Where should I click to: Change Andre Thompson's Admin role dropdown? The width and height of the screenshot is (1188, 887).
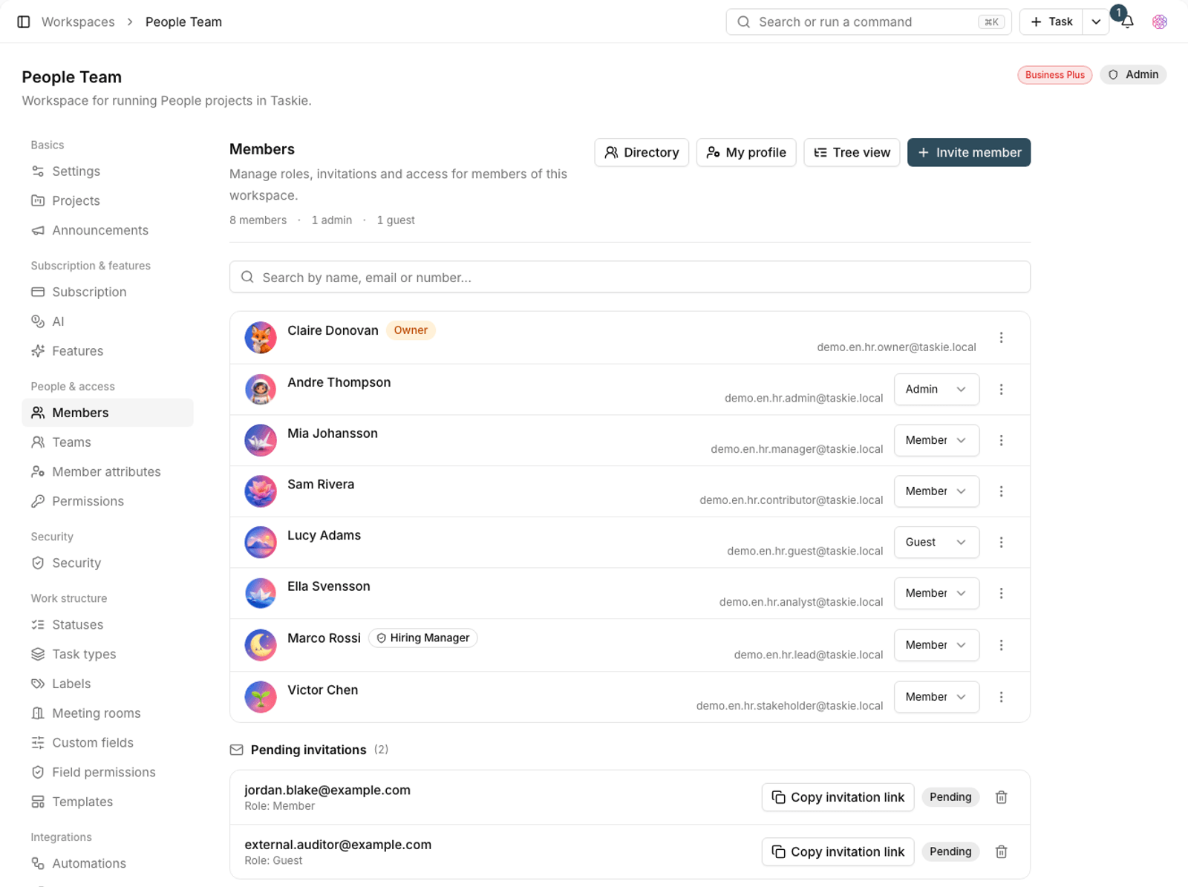(936, 389)
